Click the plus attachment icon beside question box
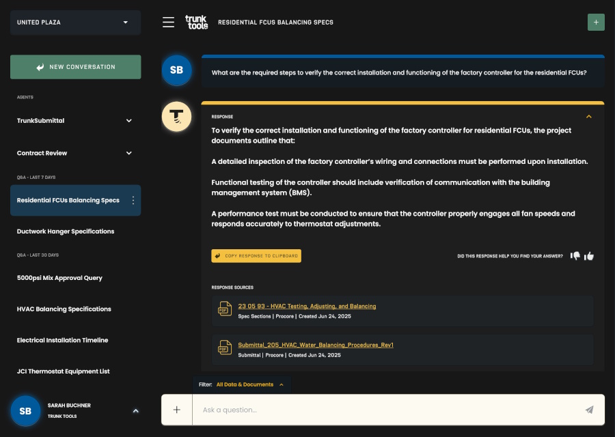This screenshot has width=615, height=437. pos(177,410)
